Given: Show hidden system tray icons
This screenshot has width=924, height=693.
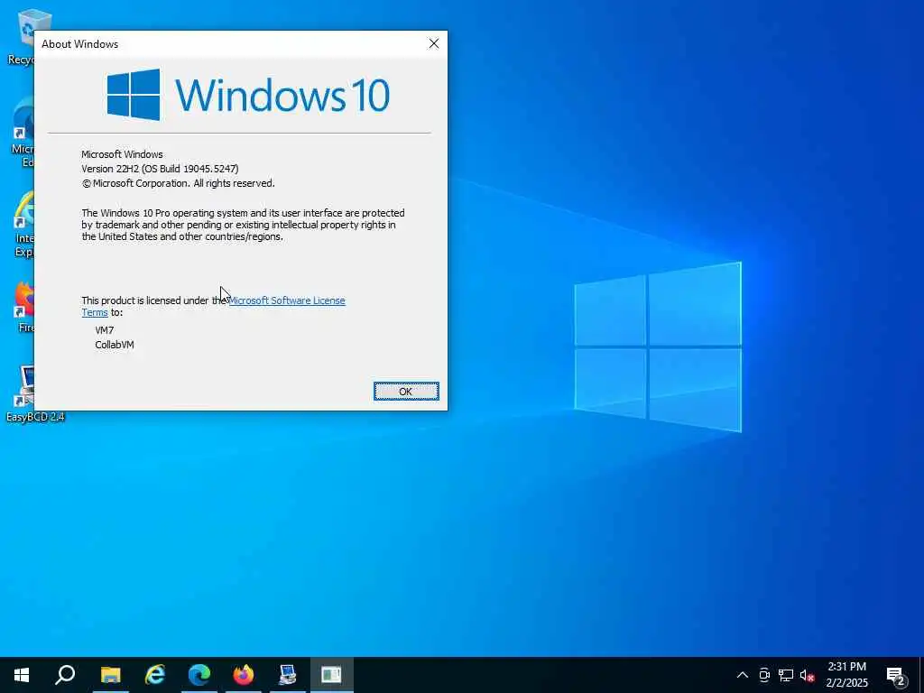Looking at the screenshot, I should [743, 675].
